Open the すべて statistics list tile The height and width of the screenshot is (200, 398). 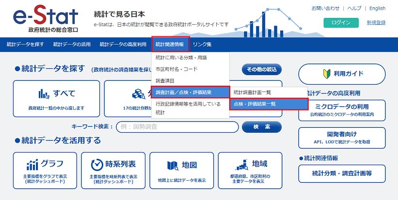pyautogui.click(x=57, y=98)
